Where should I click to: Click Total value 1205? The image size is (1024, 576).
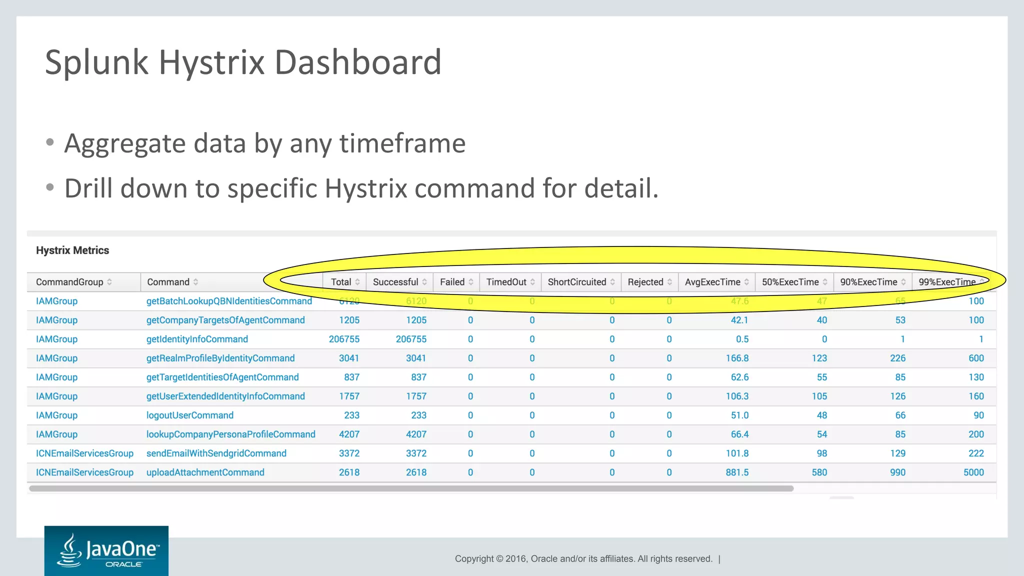pos(349,320)
